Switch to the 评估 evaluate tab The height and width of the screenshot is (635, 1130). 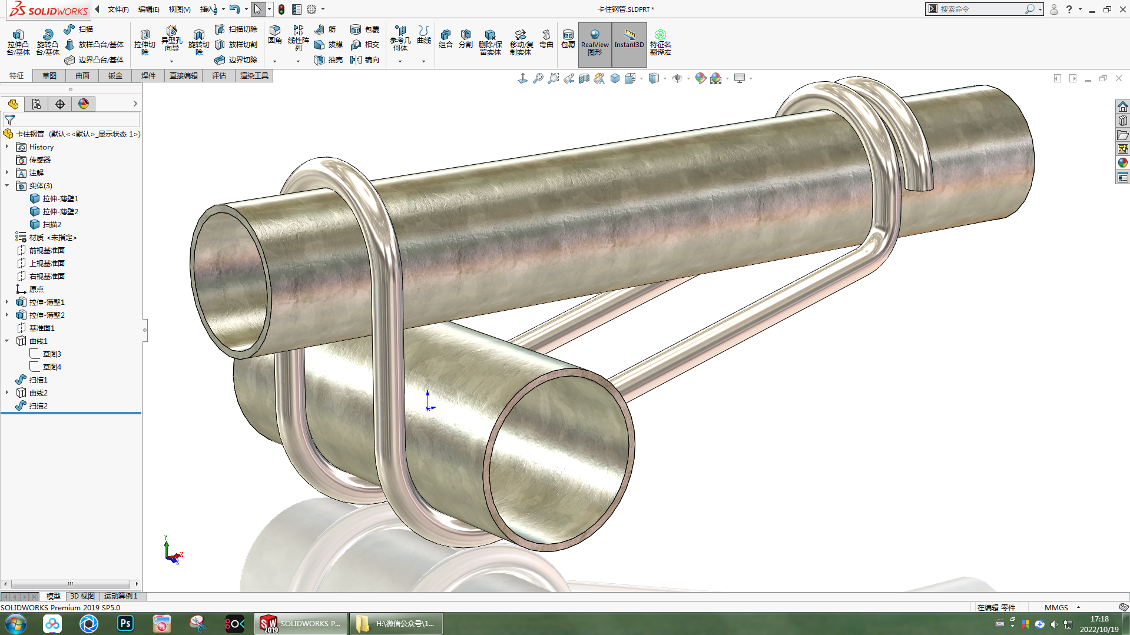219,75
